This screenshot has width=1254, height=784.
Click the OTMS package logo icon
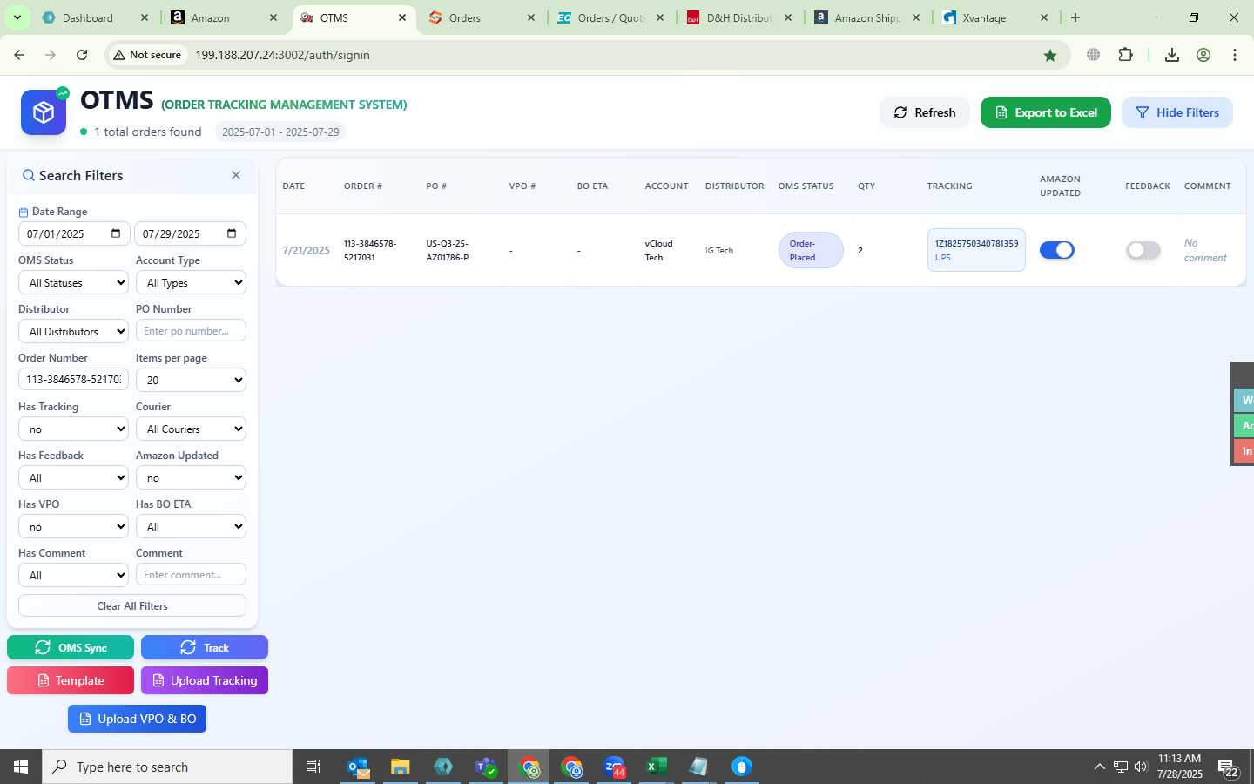[x=44, y=112]
